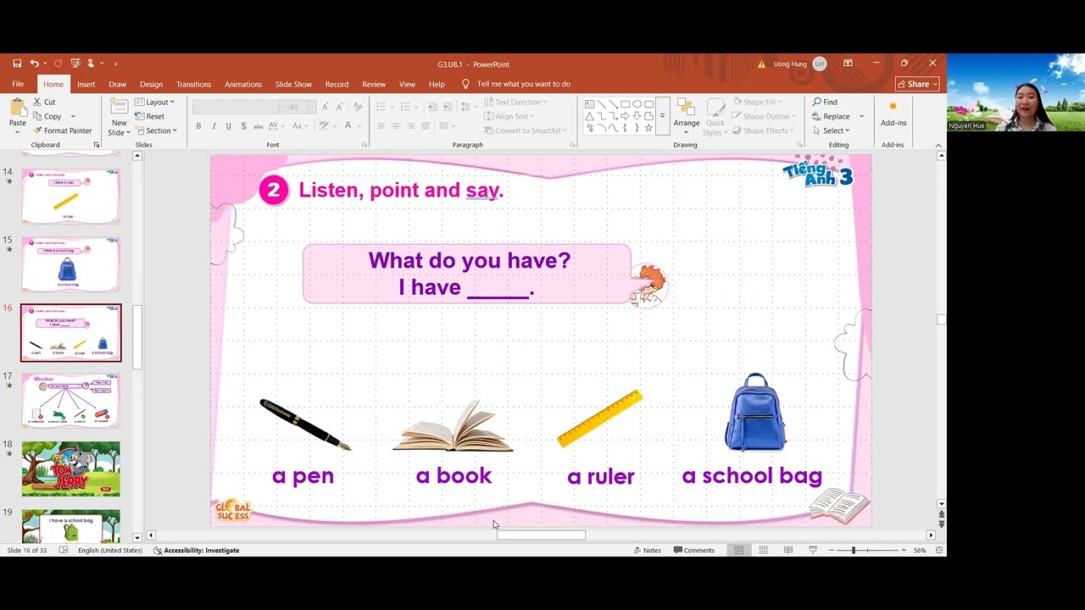
Task: Click the zoom in plus button
Action: [904, 551]
